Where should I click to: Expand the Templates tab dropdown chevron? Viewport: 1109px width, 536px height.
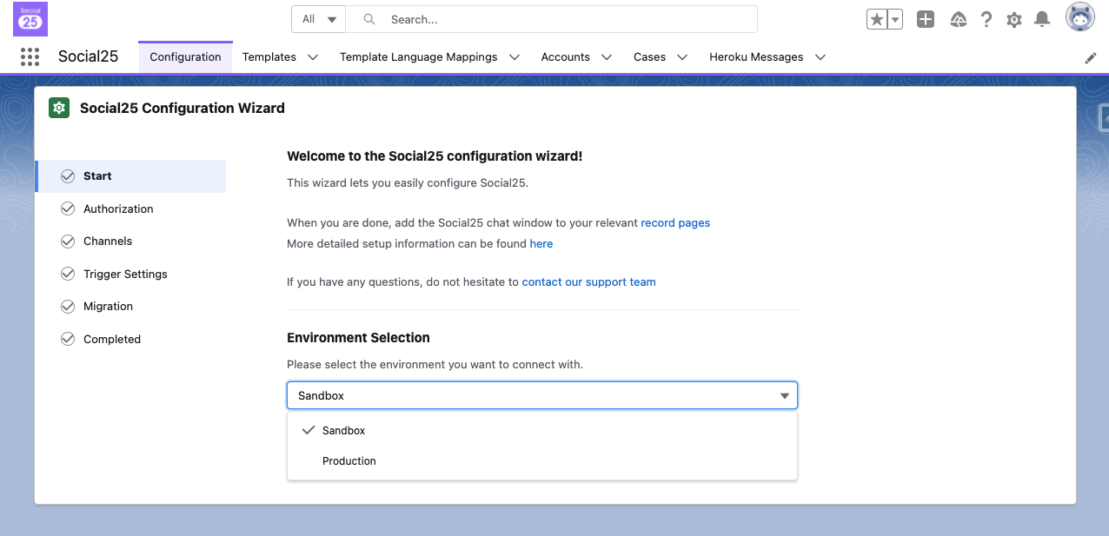[313, 57]
